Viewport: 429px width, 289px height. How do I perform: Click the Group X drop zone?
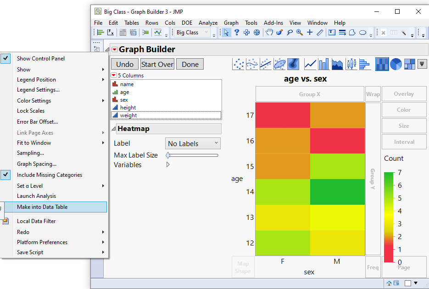tap(310, 94)
